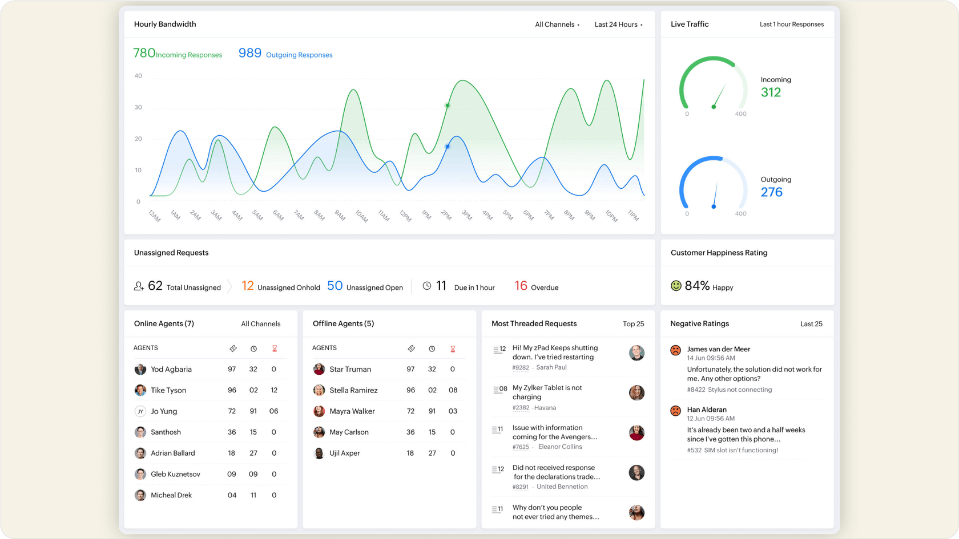Click the ticket icon in Online Agents header
This screenshot has width=959, height=539.
click(x=233, y=348)
